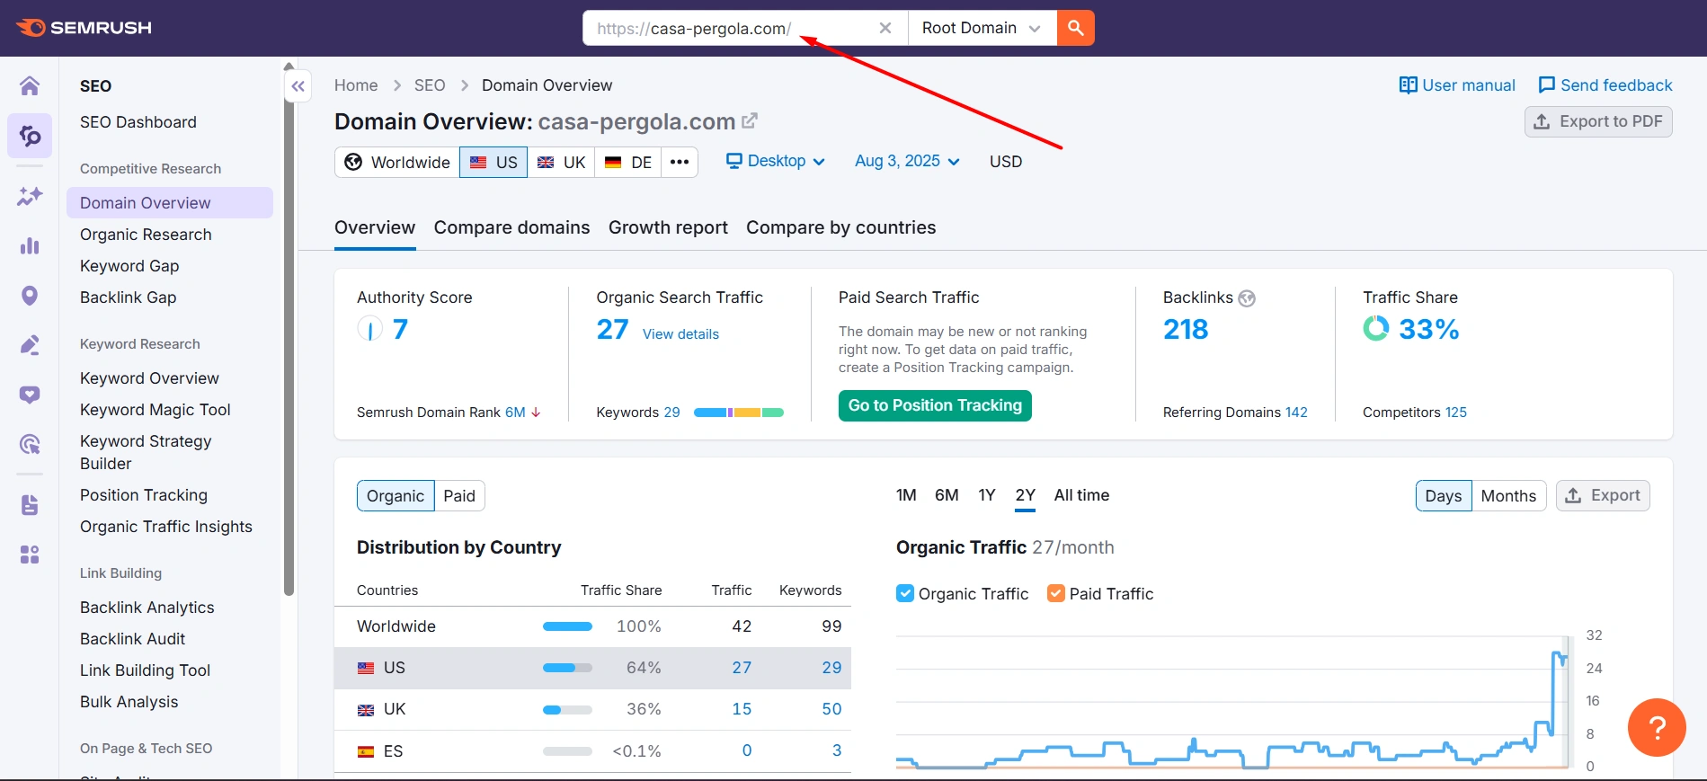This screenshot has height=781, width=1707.
Task: Open the content pencil icon in the rail
Action: [x=30, y=345]
